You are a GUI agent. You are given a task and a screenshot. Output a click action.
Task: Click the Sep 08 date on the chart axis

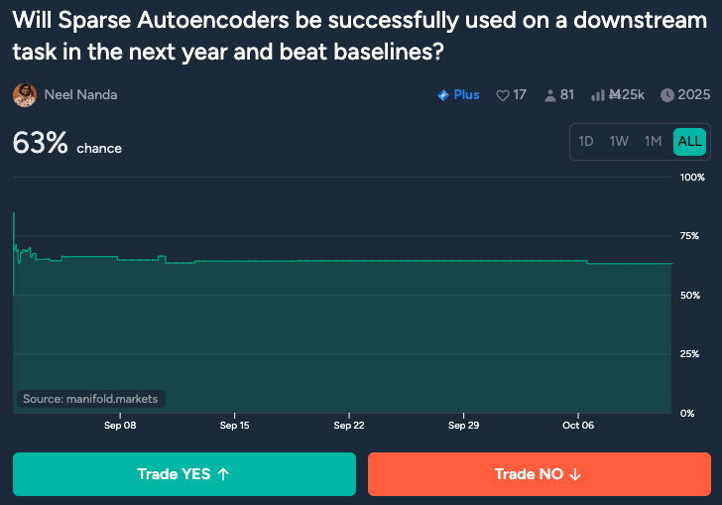120,425
